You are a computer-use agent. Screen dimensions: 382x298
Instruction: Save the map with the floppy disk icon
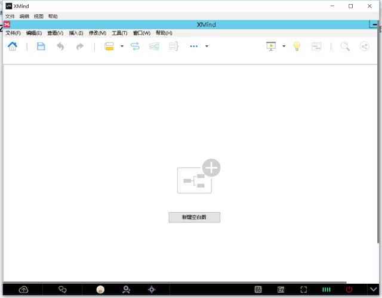(41, 46)
